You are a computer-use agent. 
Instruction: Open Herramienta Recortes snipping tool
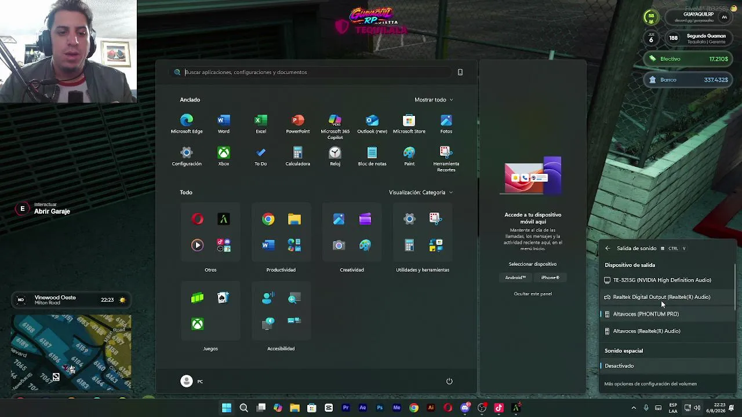point(446,159)
